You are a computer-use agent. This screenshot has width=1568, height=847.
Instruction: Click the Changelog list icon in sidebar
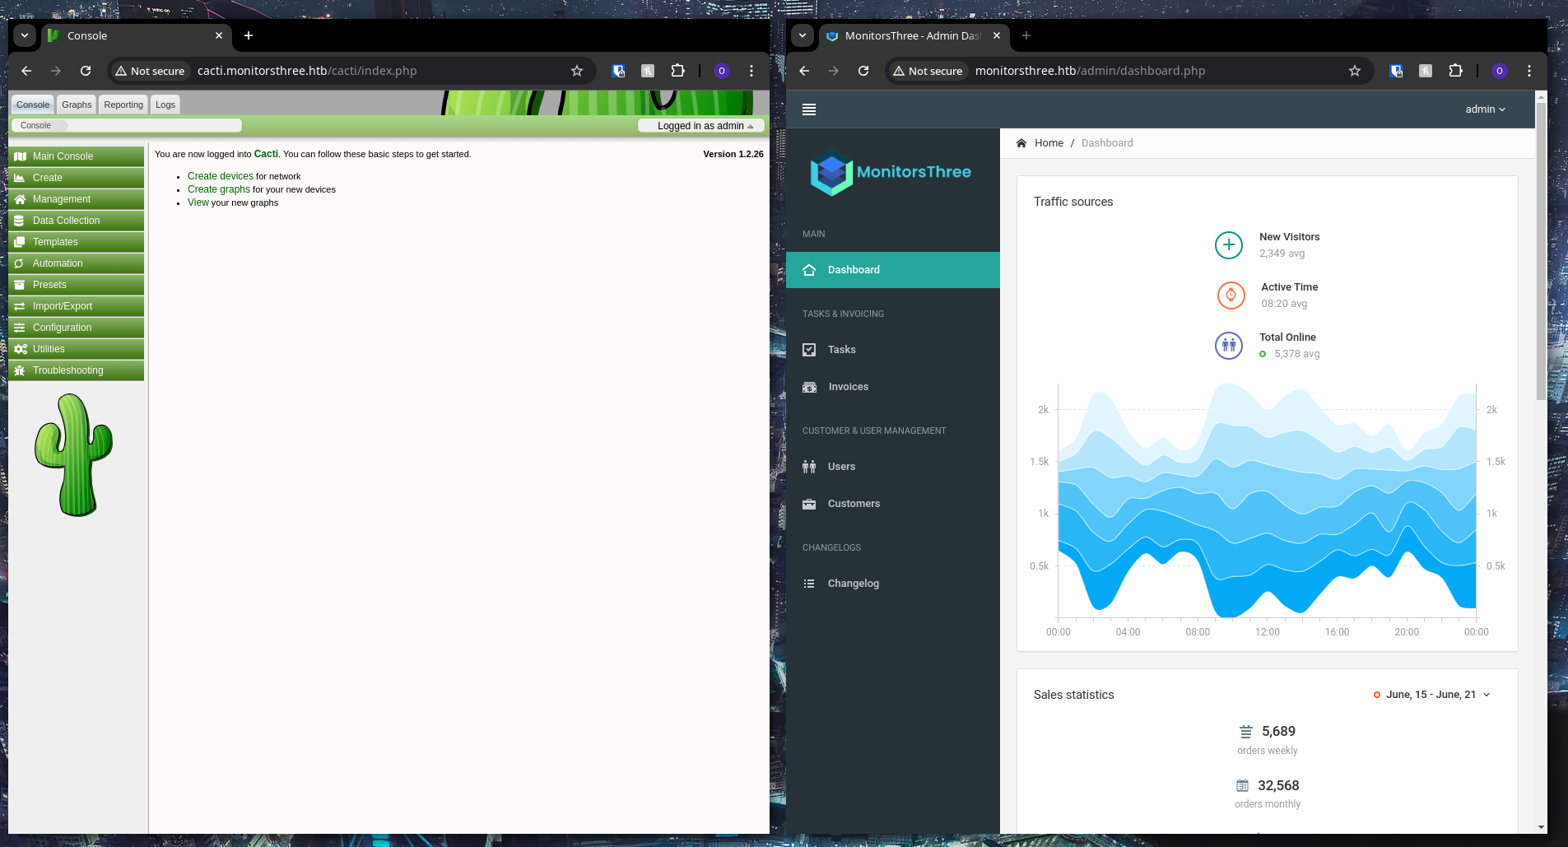coord(809,584)
